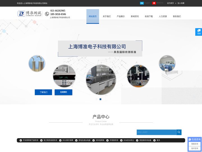Image resolution: width=202 pixels, height=152 pixels.
Task: Click the bullet icon before IPXX探针探棒
Action: point(60,140)
